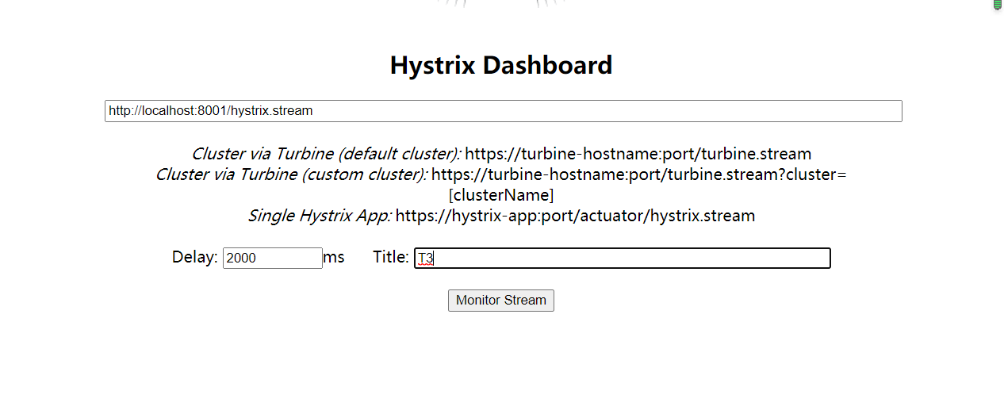Click the Title text input field
The height and width of the screenshot is (410, 1004).
[x=623, y=259]
